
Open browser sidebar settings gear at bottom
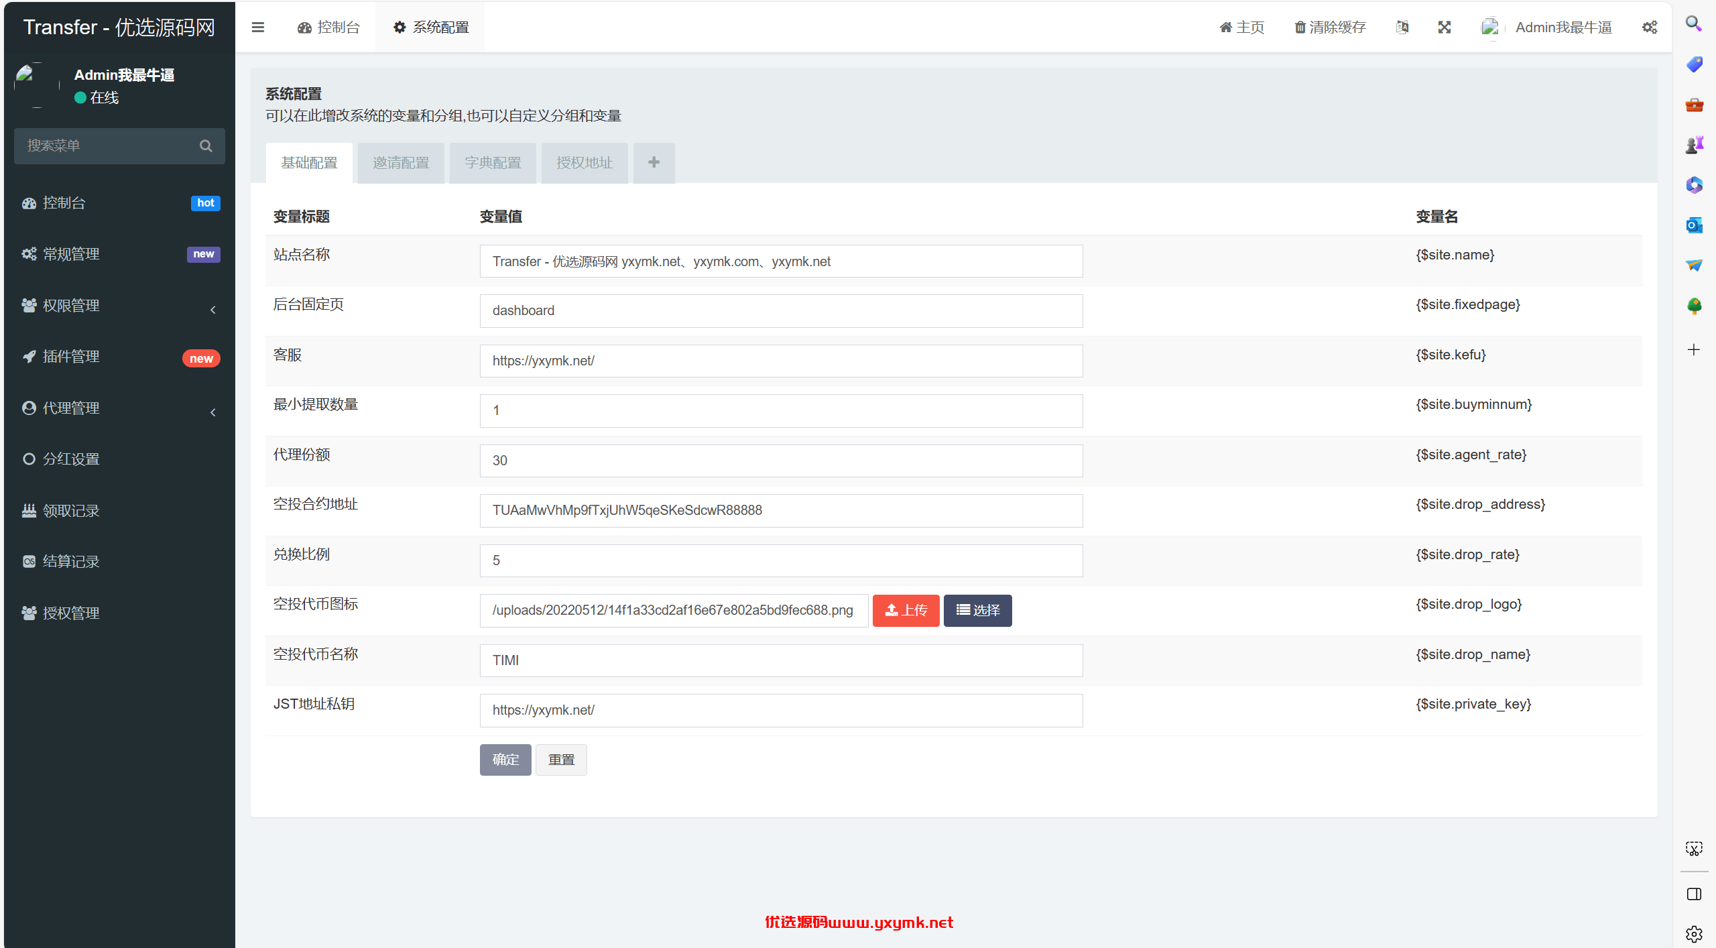click(x=1694, y=933)
